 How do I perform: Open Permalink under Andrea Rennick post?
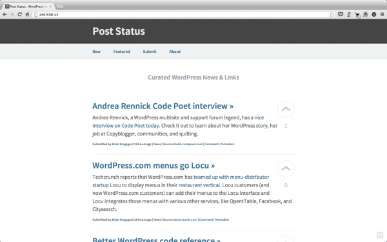coord(227,144)
